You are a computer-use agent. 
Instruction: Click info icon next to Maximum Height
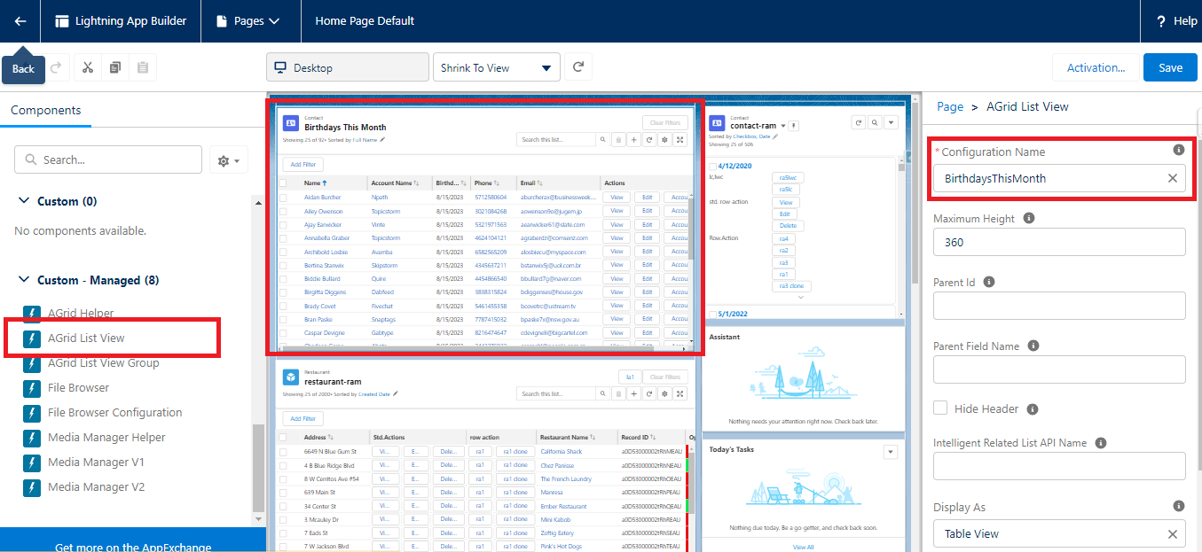pyautogui.click(x=1028, y=218)
